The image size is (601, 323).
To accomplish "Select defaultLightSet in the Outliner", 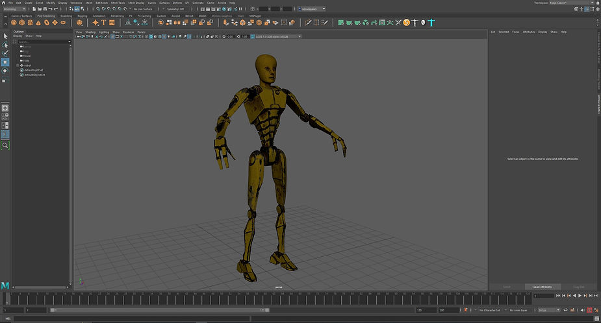I will click(x=34, y=70).
